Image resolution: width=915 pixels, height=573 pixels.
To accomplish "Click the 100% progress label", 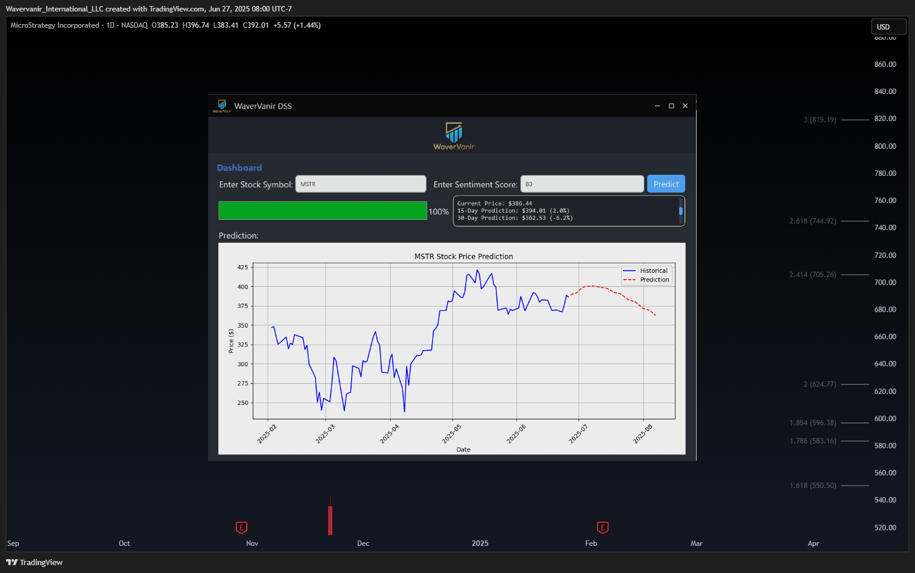I will tap(439, 211).
